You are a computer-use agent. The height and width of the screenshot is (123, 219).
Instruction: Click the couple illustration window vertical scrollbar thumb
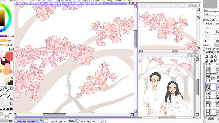197,87
